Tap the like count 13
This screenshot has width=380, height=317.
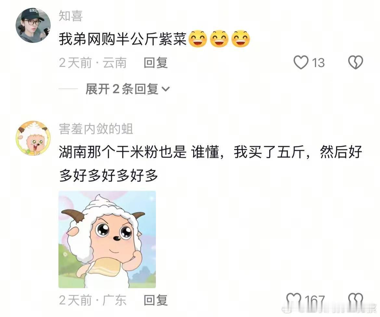pos(318,63)
